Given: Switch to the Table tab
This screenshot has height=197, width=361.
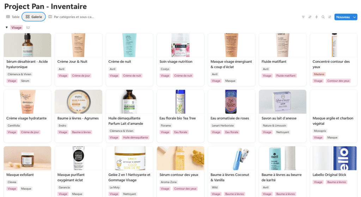Looking at the screenshot, I should (13, 17).
